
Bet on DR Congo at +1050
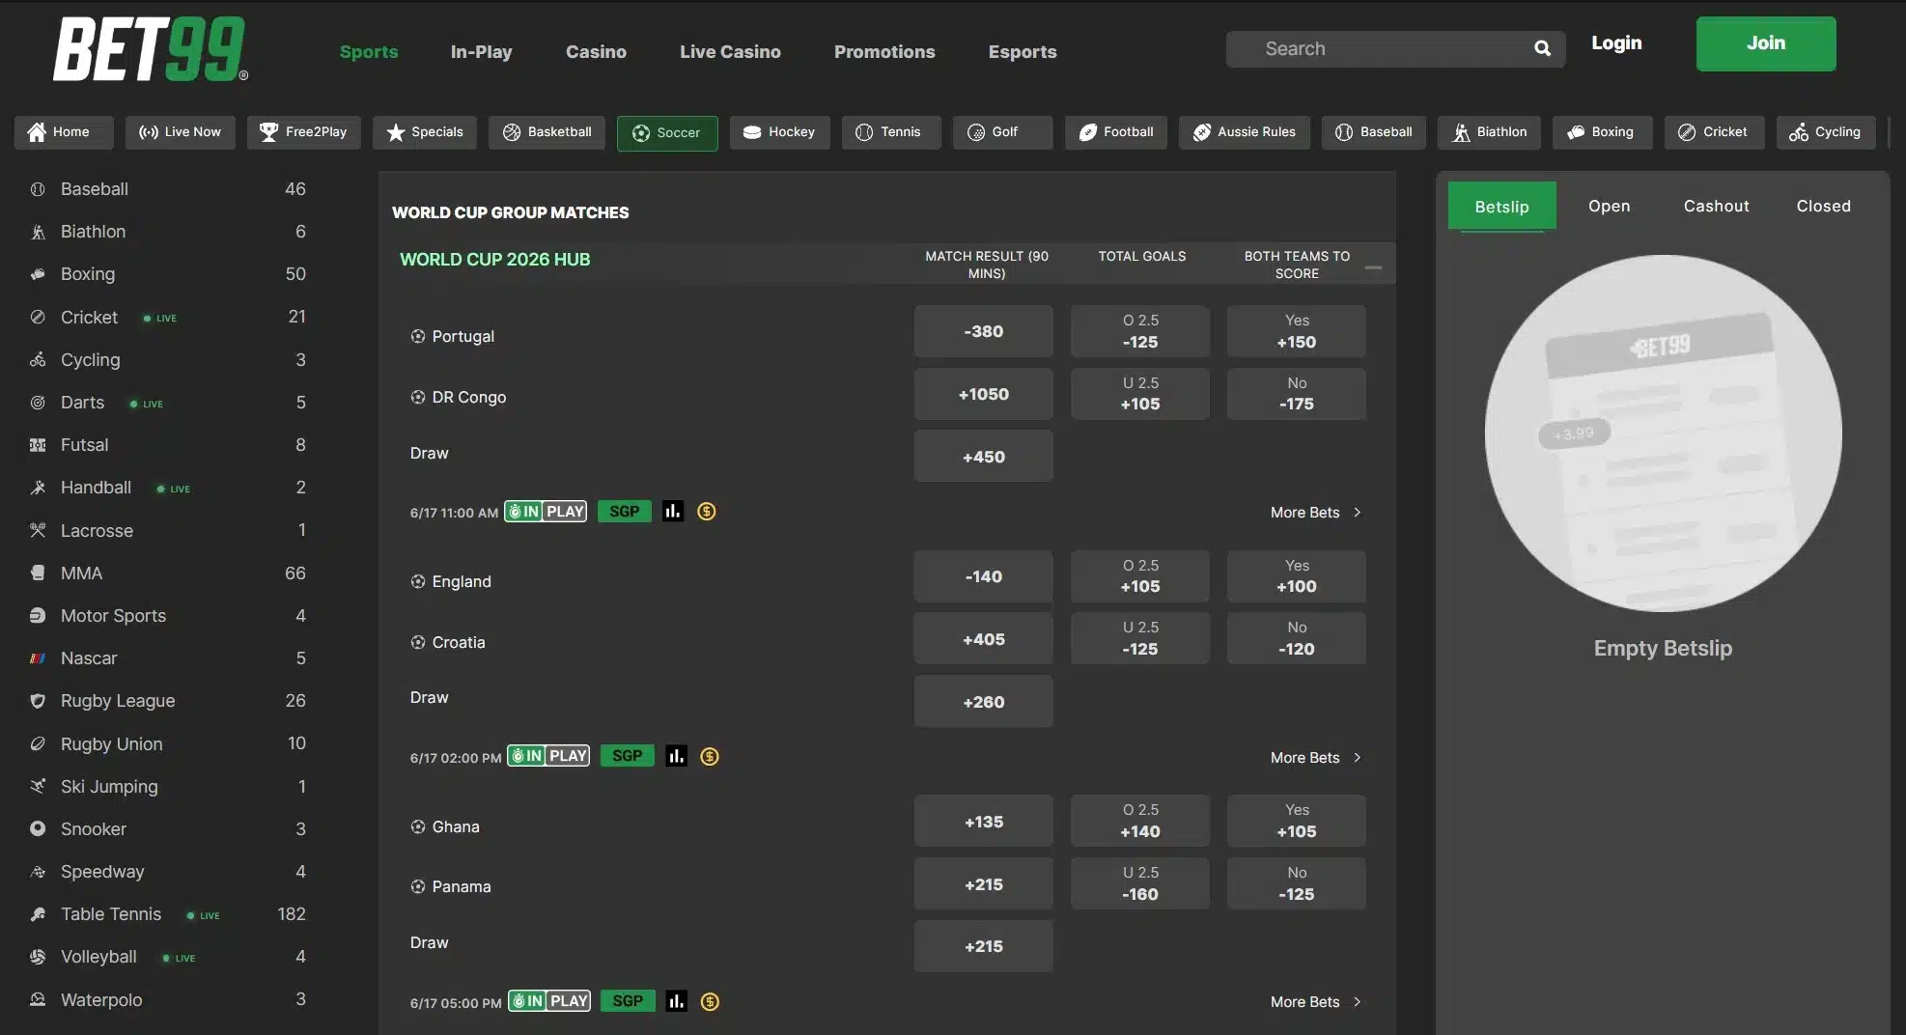[983, 394]
